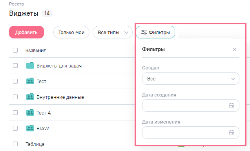Click the Дата создания input field
Image resolution: width=250 pixels, height=151 pixels.
tap(191, 106)
